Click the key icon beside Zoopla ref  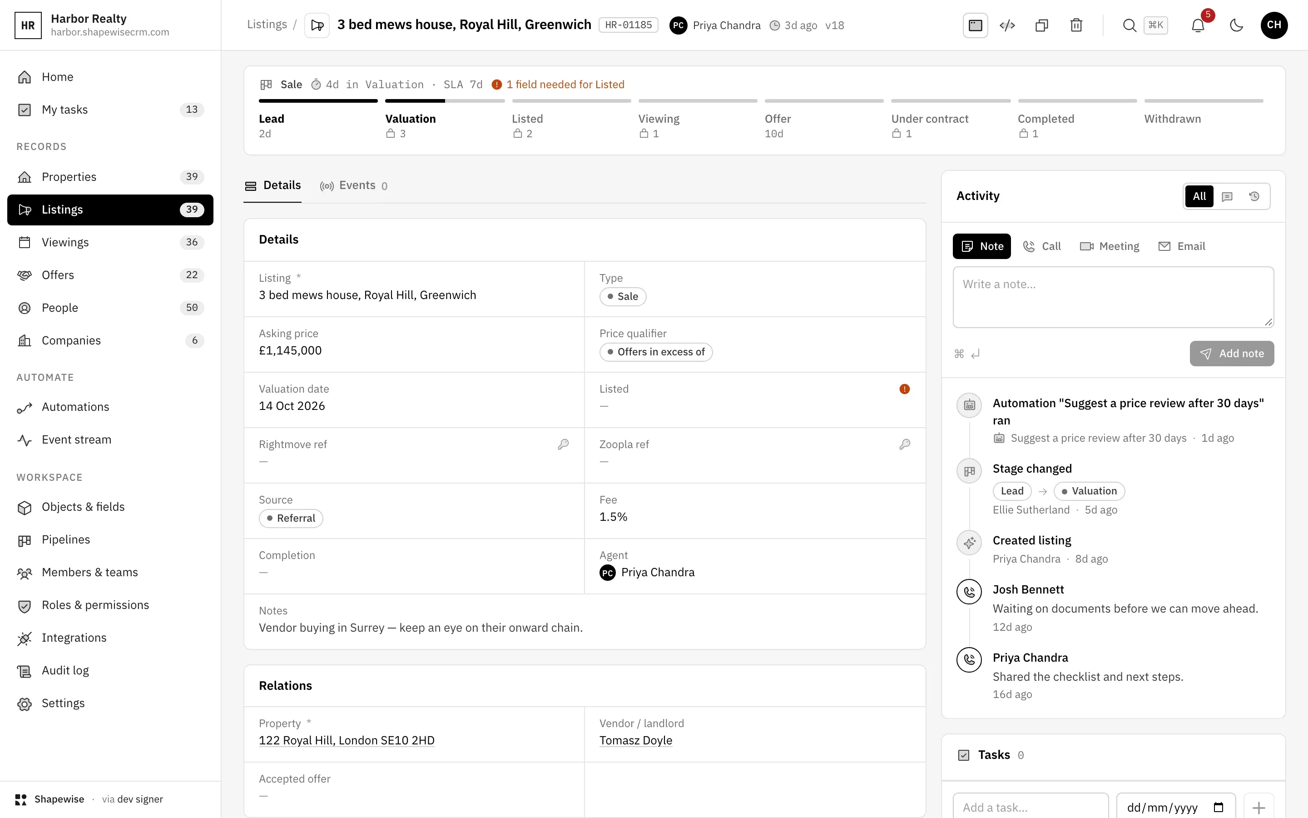(904, 444)
